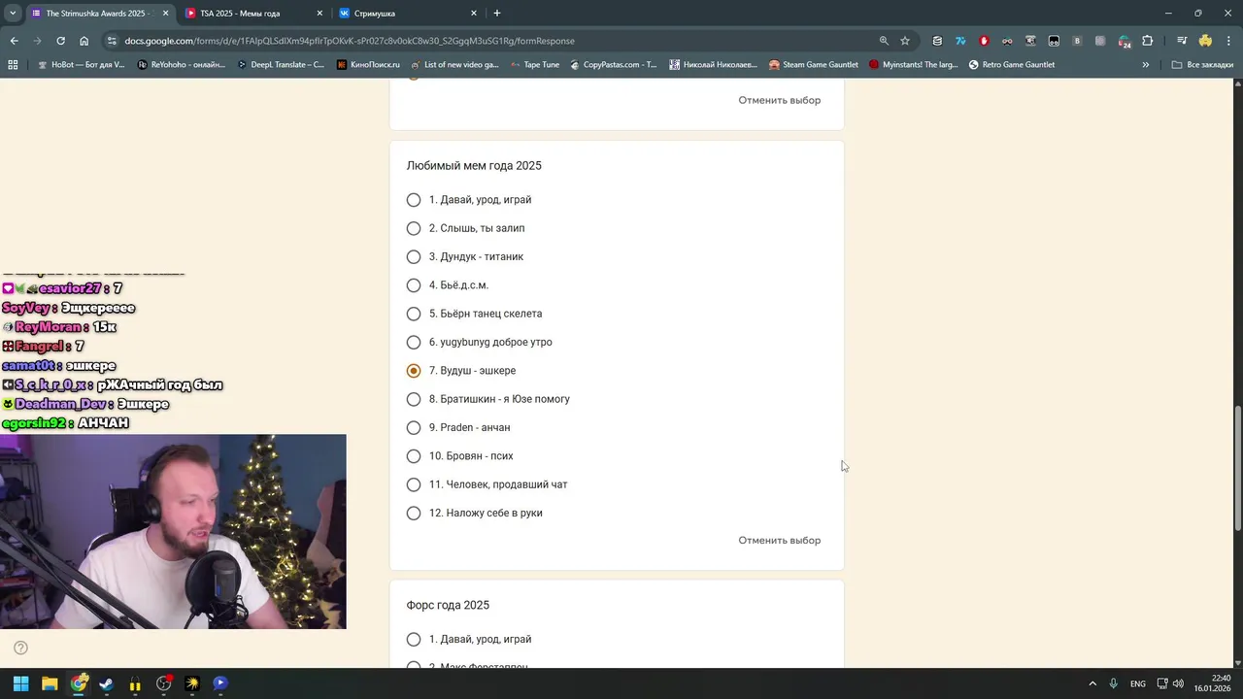Viewport: 1243px width, 699px height.
Task: Open the Retro Game Gauntlet bookmark
Action: coord(1011,65)
